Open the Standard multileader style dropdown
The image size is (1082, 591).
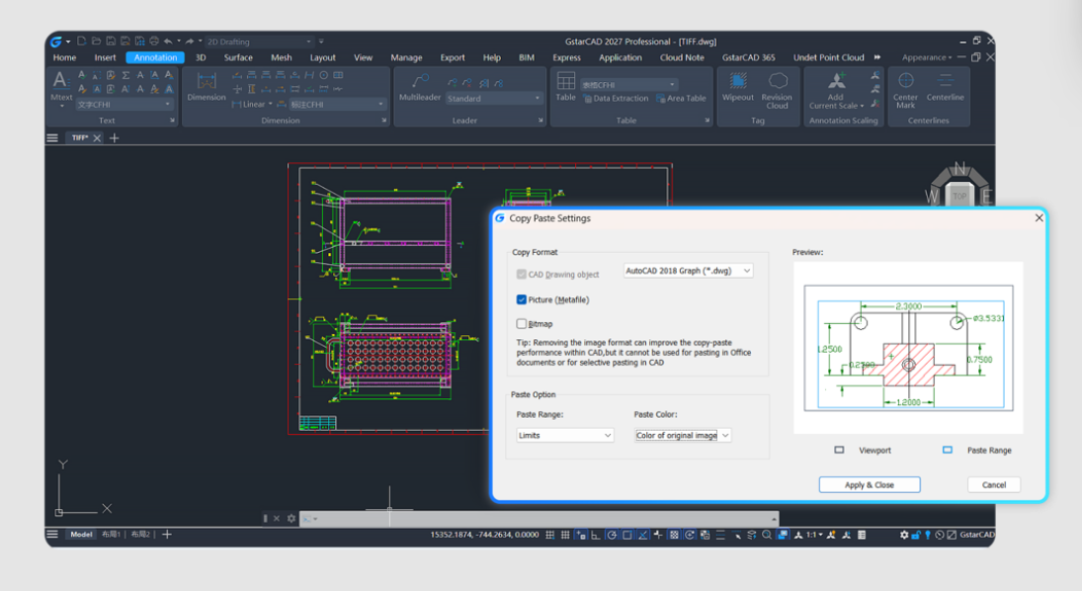tap(493, 99)
